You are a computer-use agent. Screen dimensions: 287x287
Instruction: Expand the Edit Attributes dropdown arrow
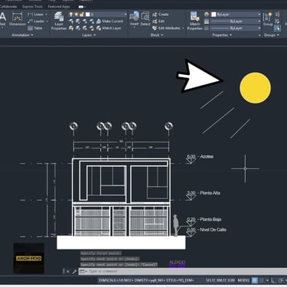[x=183, y=28]
